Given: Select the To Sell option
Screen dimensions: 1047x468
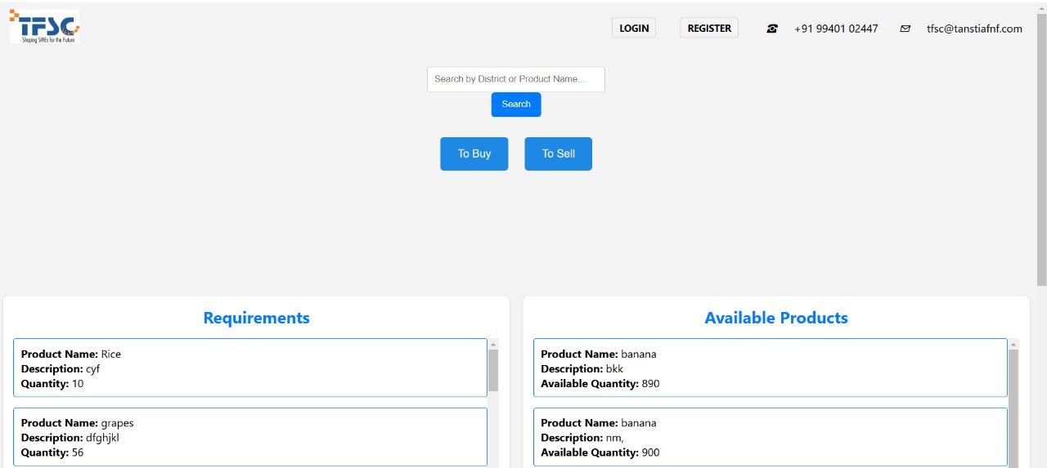Looking at the screenshot, I should click(558, 154).
